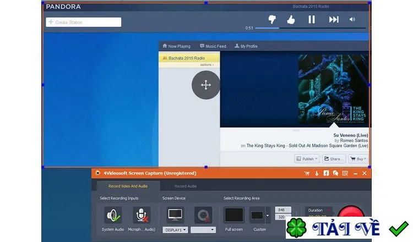Click the thumbs down icon in Pandora
The height and width of the screenshot is (242, 413).
pos(272,19)
